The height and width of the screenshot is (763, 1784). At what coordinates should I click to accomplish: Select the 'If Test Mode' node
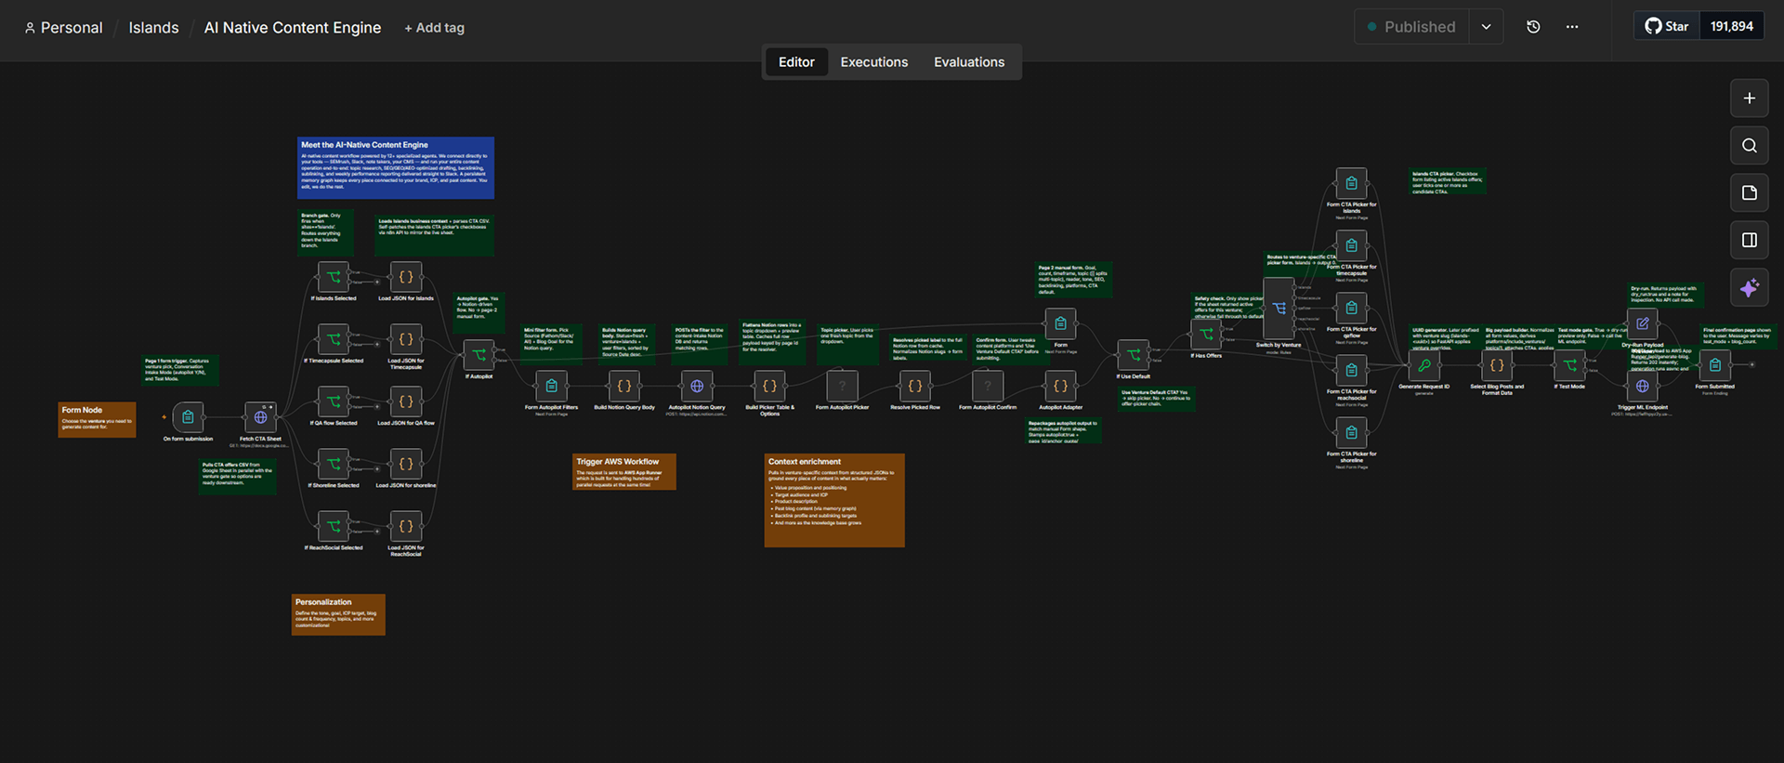click(x=1569, y=365)
